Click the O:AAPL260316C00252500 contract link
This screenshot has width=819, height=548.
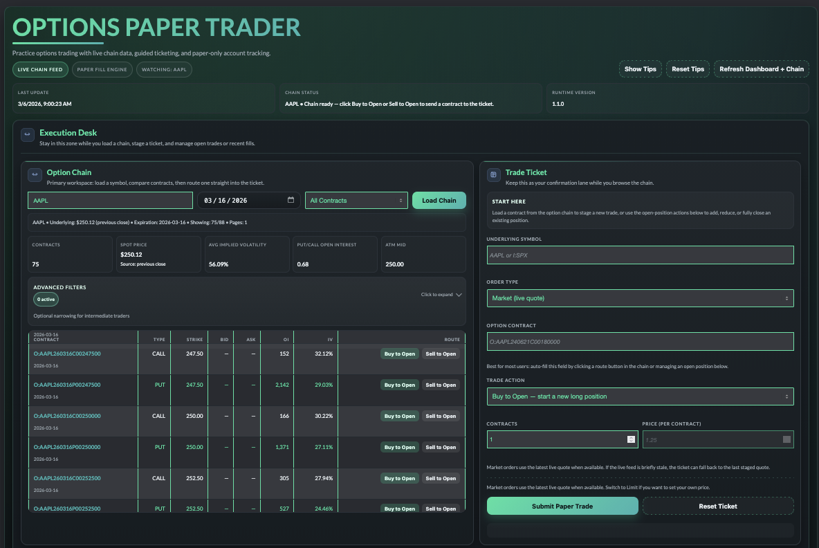67,478
